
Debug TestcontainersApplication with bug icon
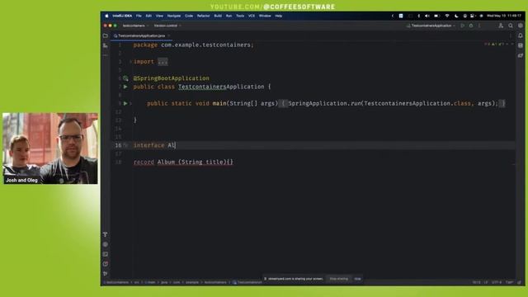[471, 26]
